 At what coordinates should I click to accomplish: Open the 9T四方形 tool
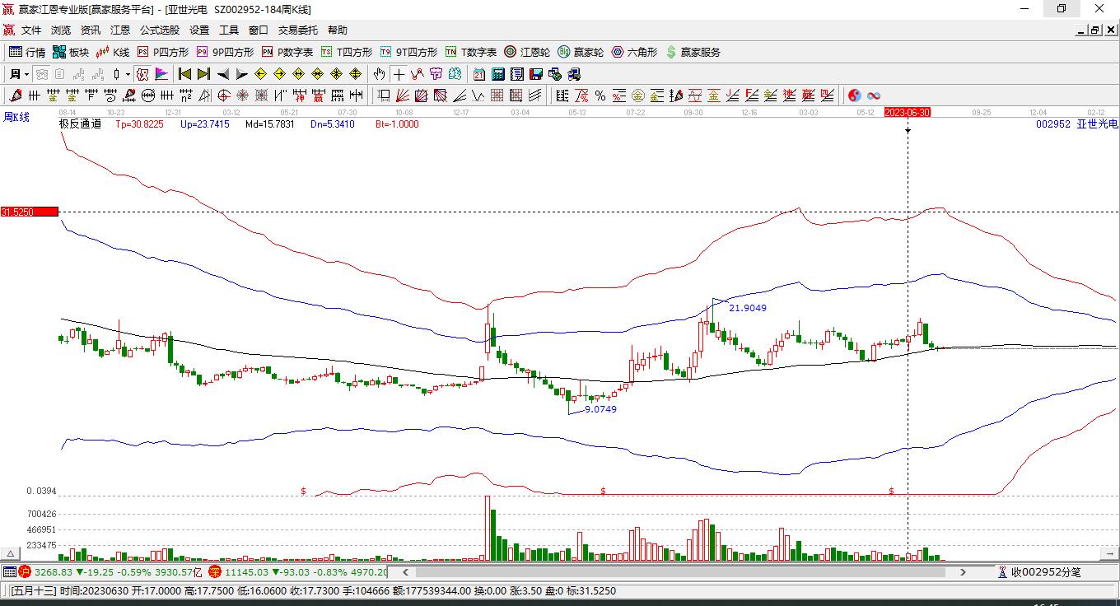[408, 52]
